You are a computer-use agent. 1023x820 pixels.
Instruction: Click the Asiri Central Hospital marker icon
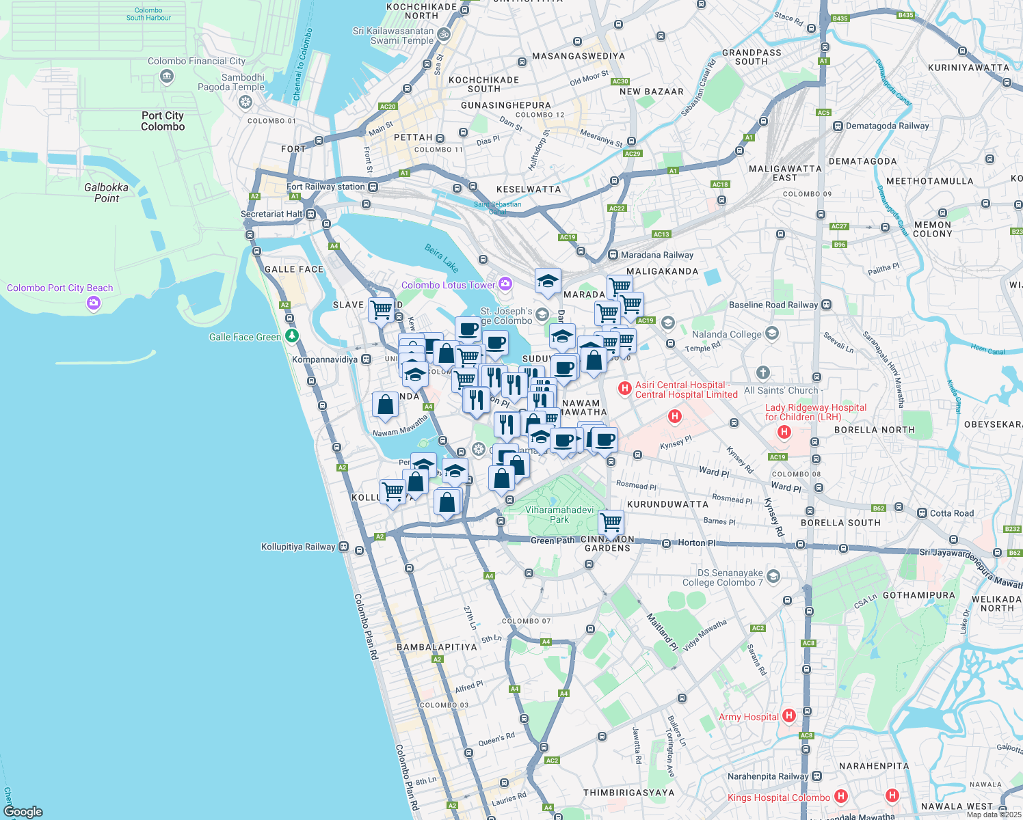tap(624, 389)
